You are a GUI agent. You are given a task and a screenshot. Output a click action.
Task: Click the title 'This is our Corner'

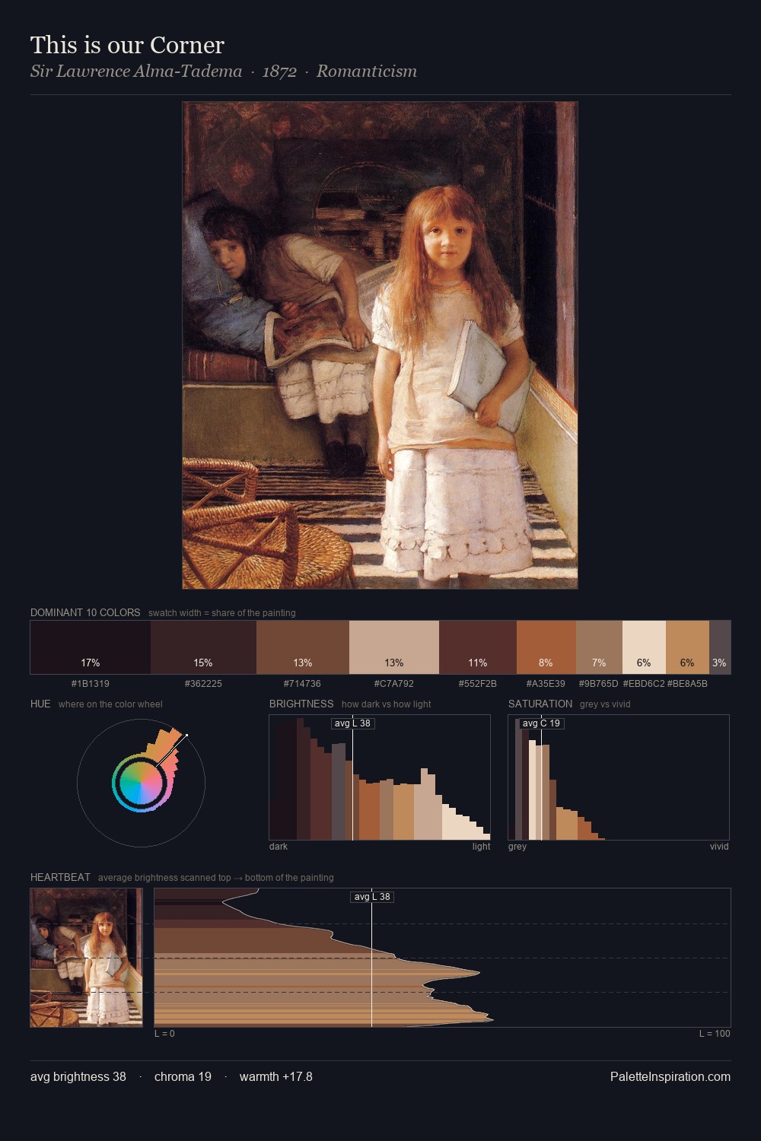coord(127,45)
